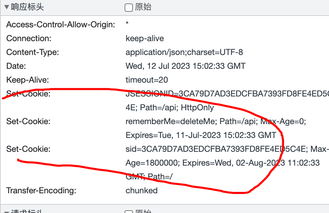Click the Connection header name
This screenshot has width=329, height=213.
click(29, 38)
